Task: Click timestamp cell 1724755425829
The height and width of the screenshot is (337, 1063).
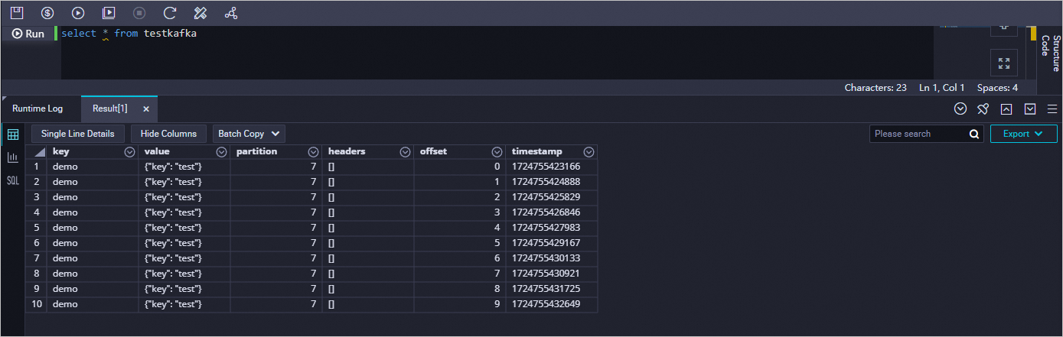Action: click(x=552, y=197)
